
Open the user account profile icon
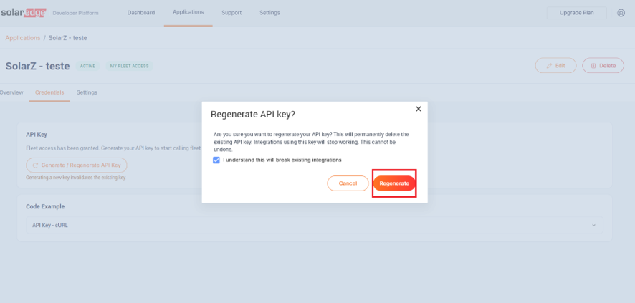[x=621, y=13]
